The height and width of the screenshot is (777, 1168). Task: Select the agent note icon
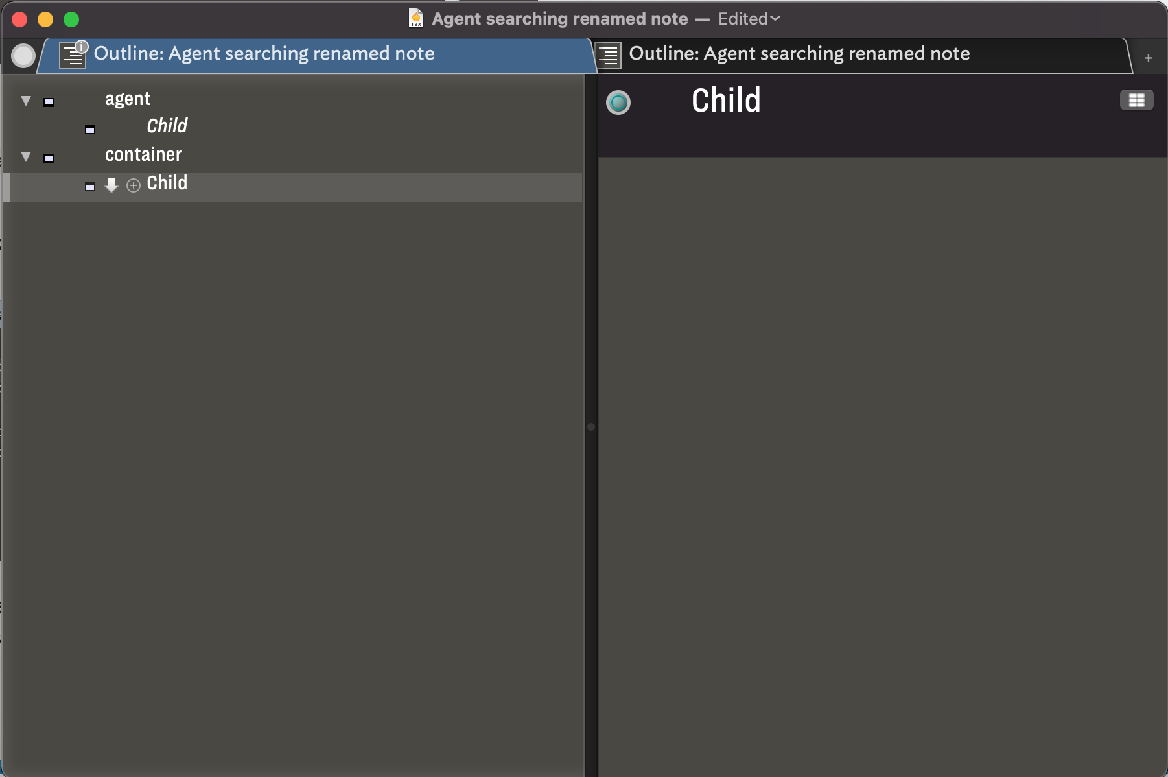pyautogui.click(x=49, y=102)
